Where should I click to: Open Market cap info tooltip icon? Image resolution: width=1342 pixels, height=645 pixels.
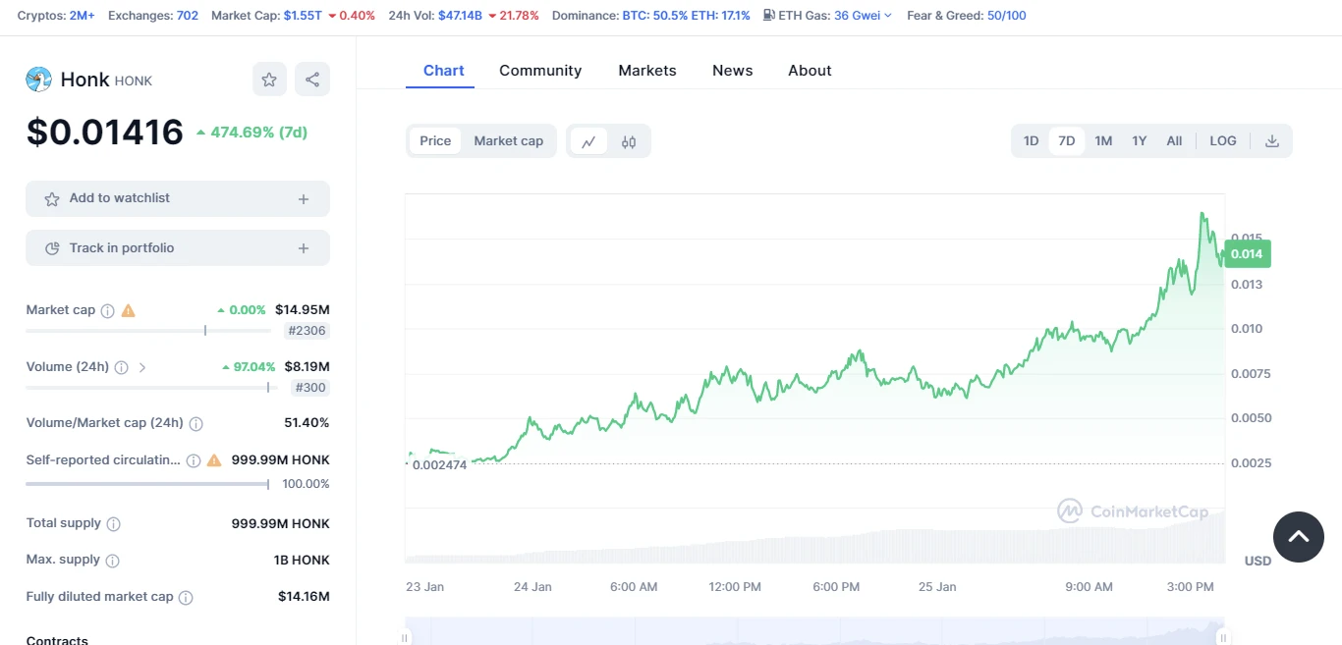click(108, 310)
